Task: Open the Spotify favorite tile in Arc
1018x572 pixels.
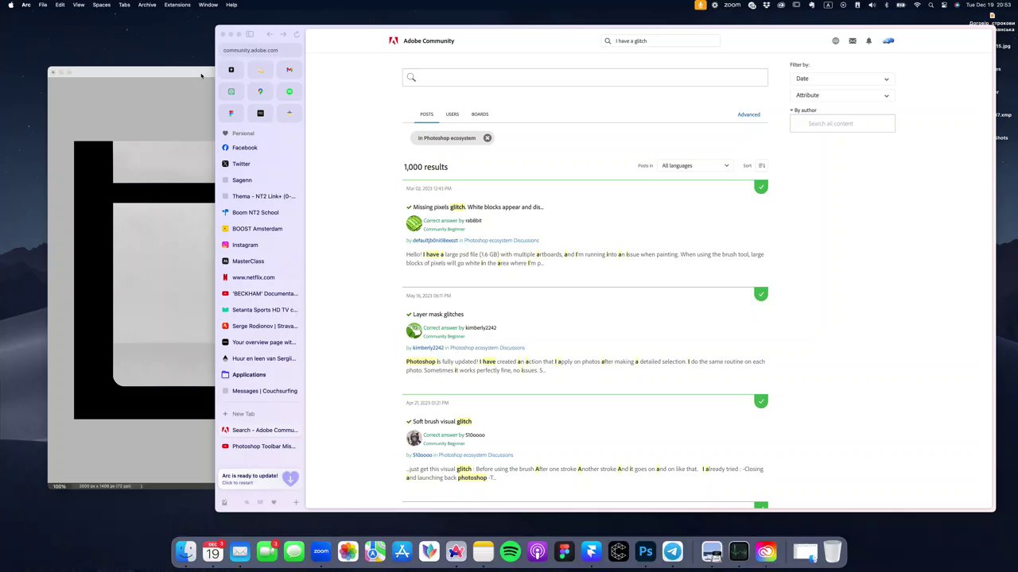Action: [289, 91]
